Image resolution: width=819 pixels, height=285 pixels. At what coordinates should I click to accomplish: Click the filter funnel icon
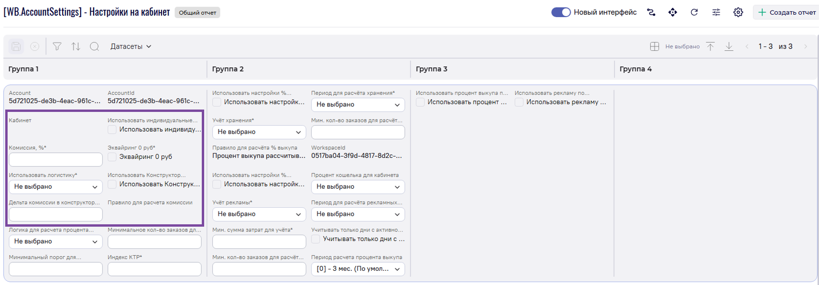click(x=57, y=46)
